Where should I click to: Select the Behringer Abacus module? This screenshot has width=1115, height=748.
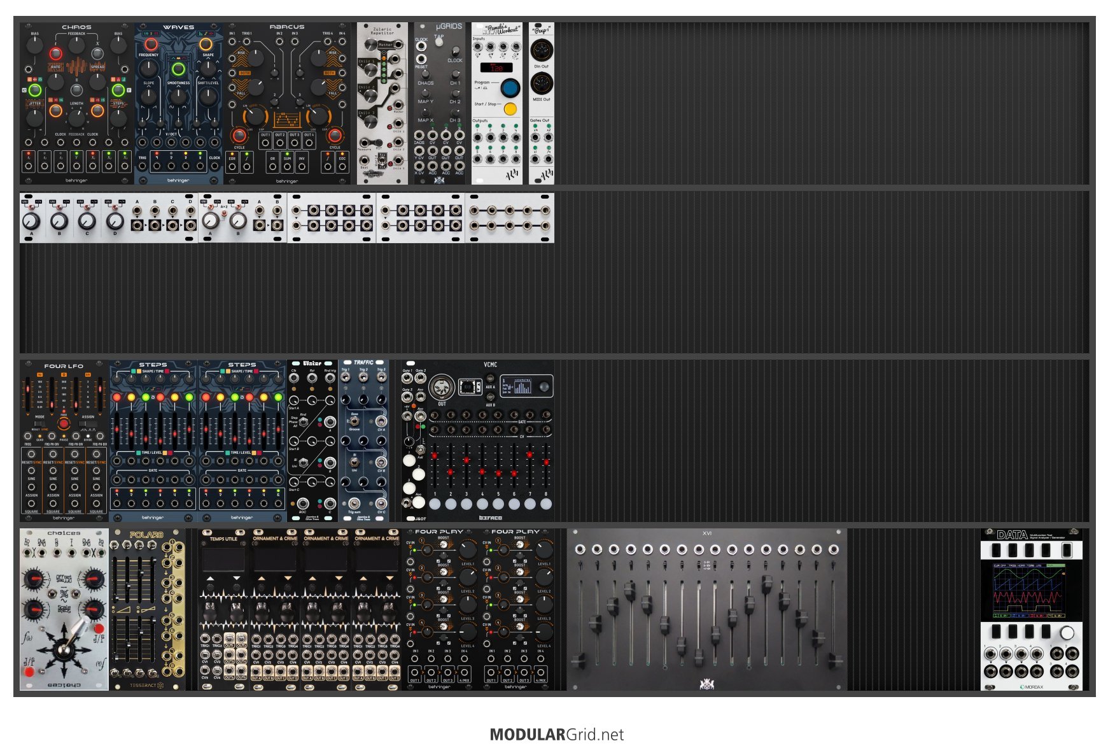287,104
